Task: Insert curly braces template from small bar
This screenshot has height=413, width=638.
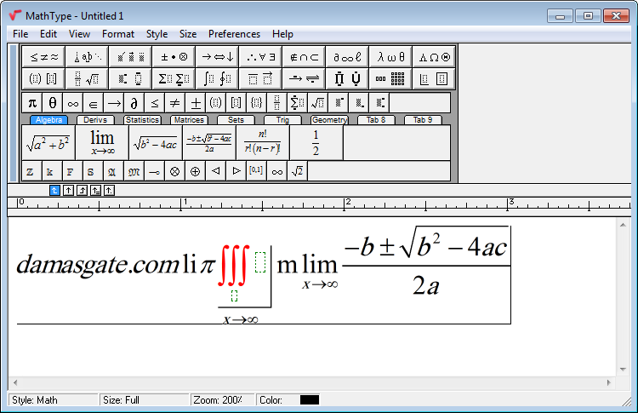Action: 257,103
